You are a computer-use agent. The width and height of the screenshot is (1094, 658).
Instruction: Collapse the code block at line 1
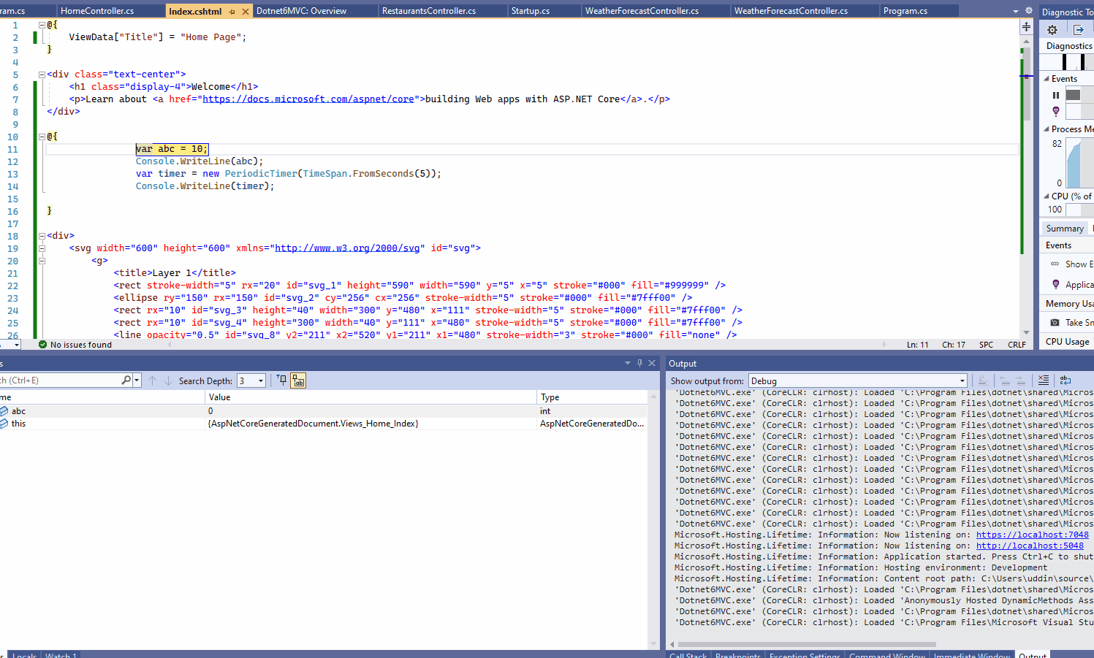[x=42, y=25]
